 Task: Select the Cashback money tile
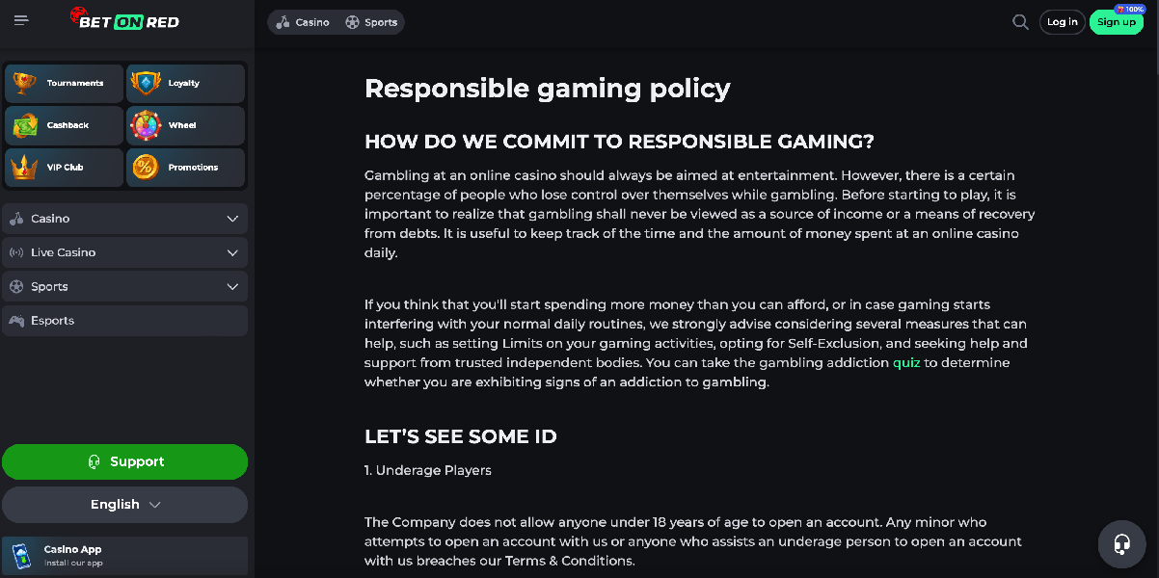coord(65,125)
